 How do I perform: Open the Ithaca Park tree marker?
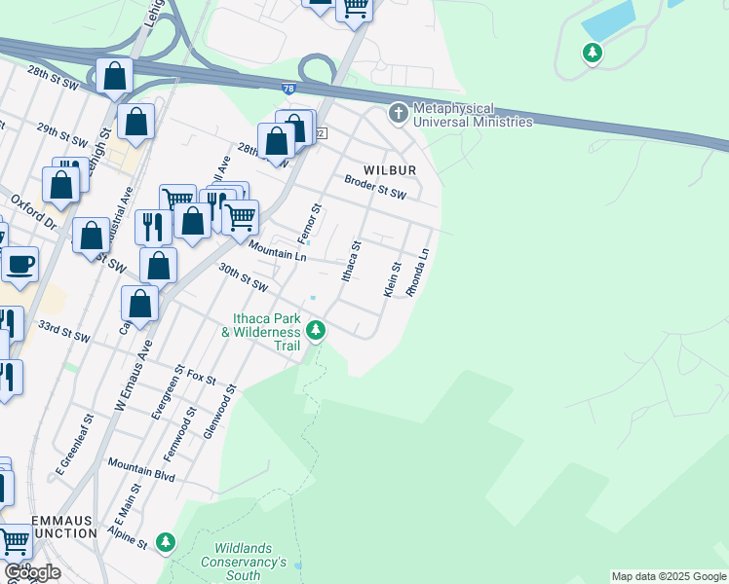316,332
